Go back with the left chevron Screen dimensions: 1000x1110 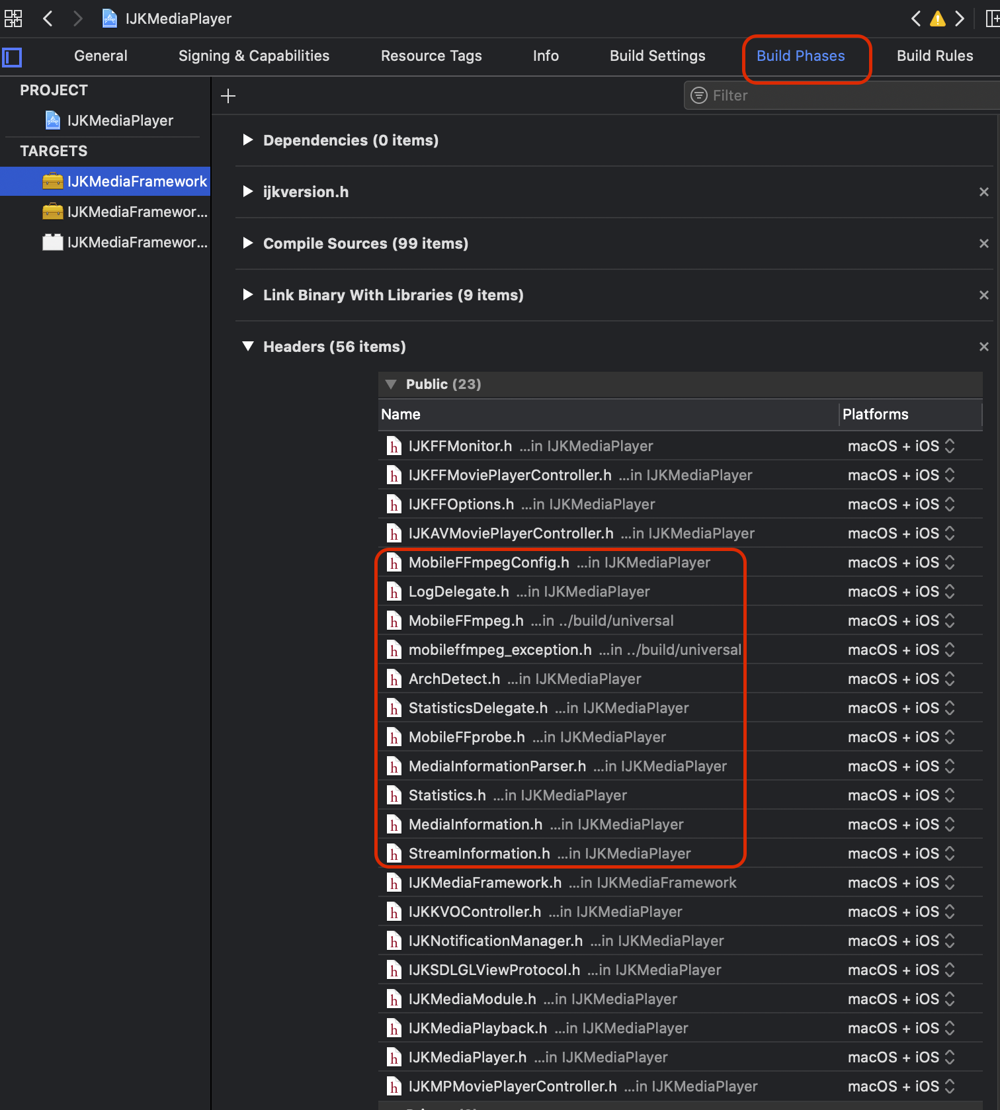pyautogui.click(x=48, y=19)
